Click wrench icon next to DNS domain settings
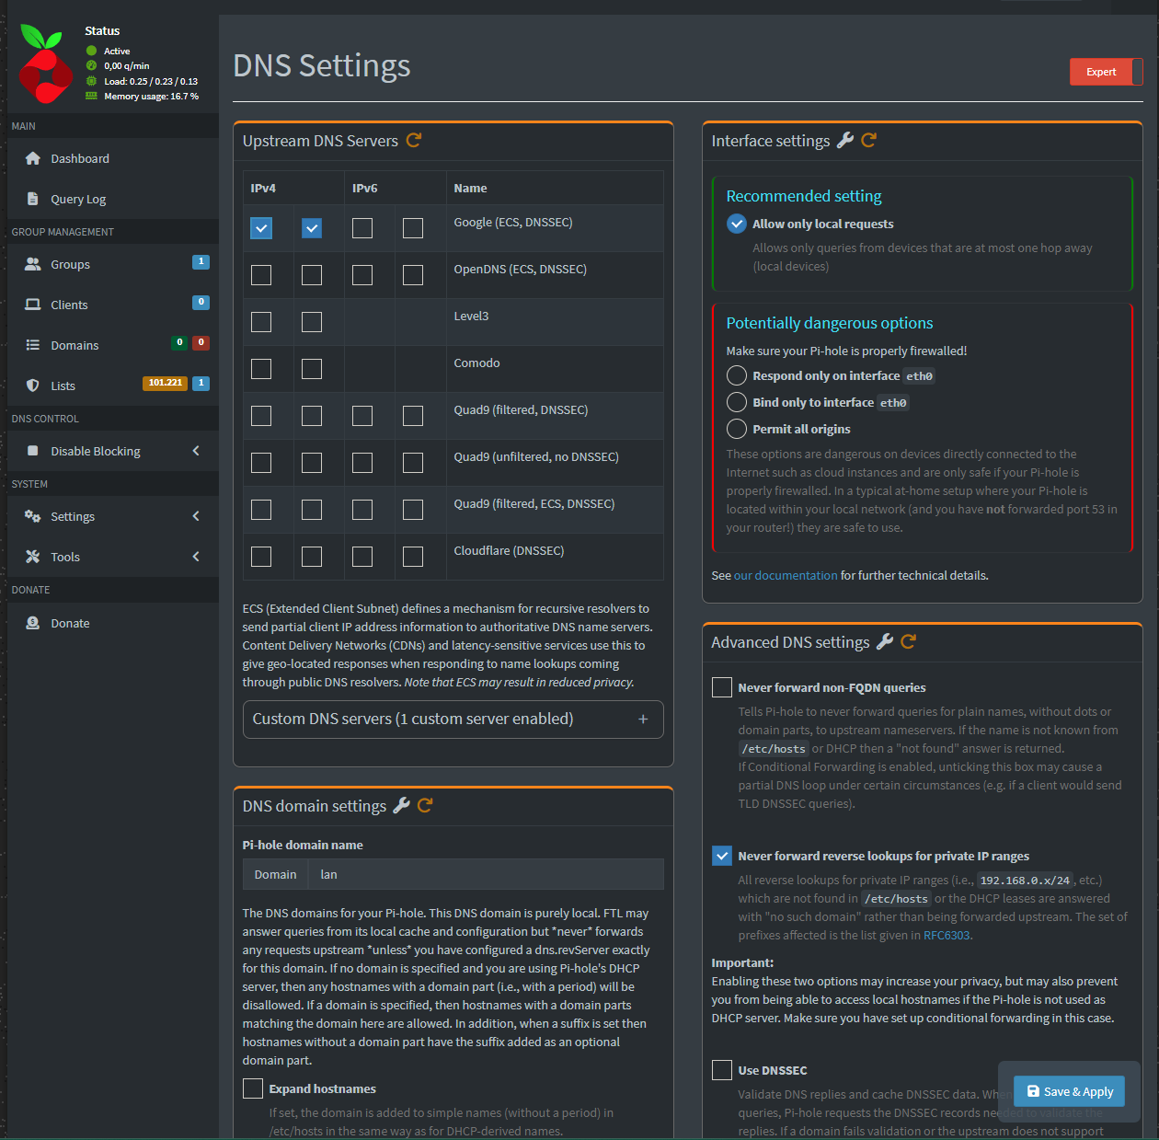This screenshot has width=1159, height=1140. 401,805
